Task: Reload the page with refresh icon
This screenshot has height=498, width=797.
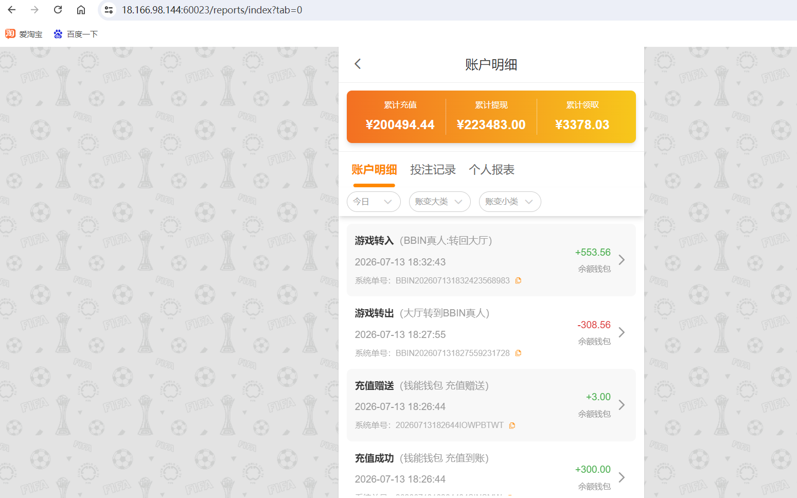Action: (58, 10)
